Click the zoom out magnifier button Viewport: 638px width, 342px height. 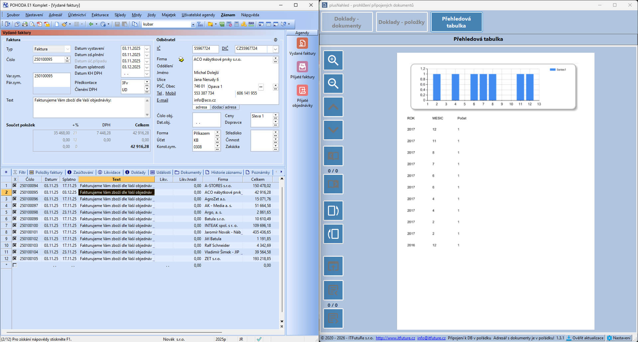[x=333, y=84]
